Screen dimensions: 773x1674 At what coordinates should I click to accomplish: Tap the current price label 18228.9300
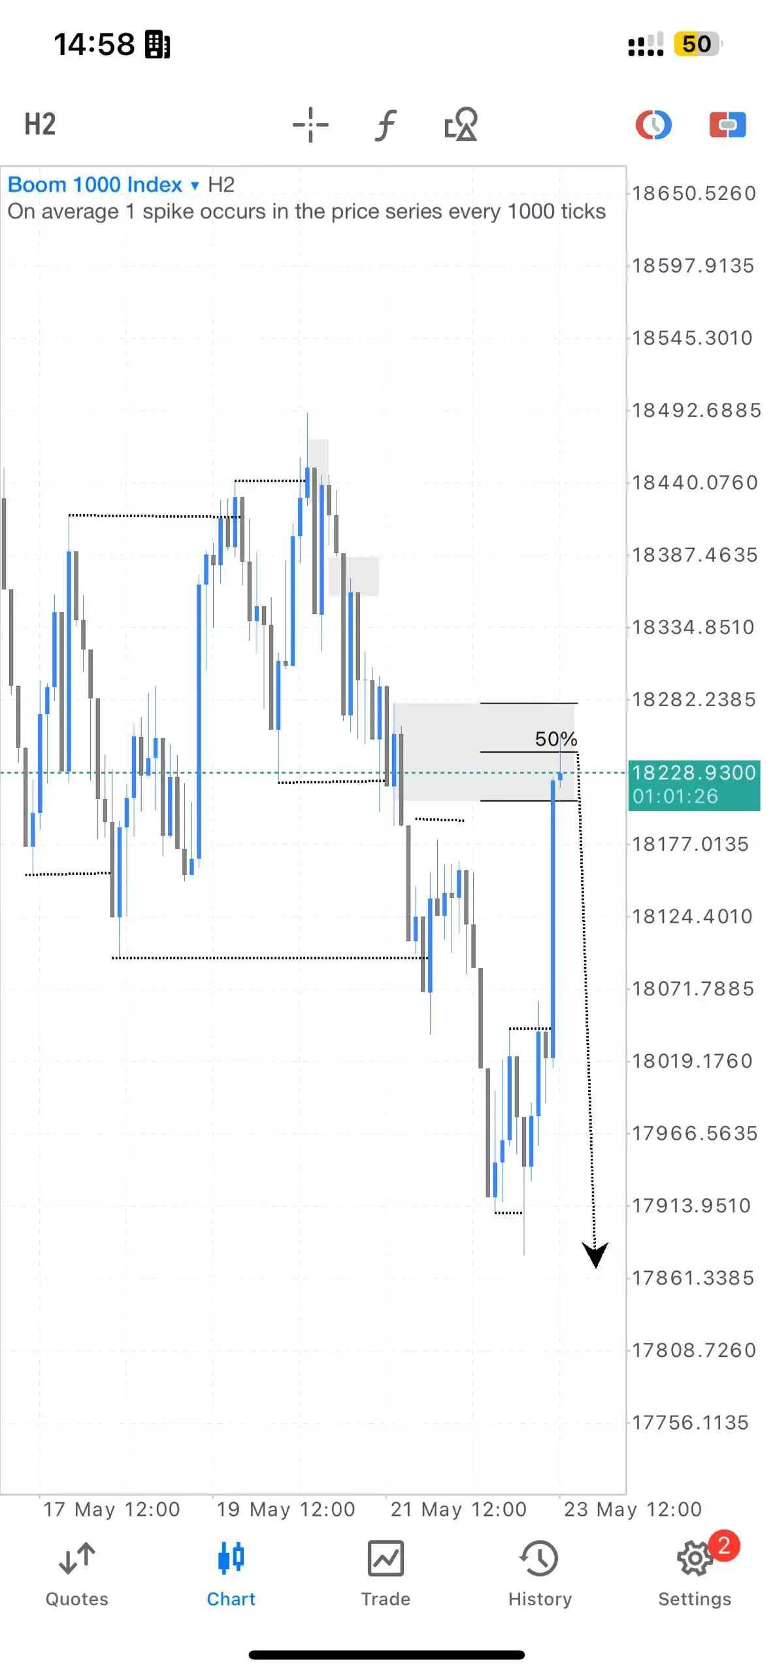pos(694,785)
